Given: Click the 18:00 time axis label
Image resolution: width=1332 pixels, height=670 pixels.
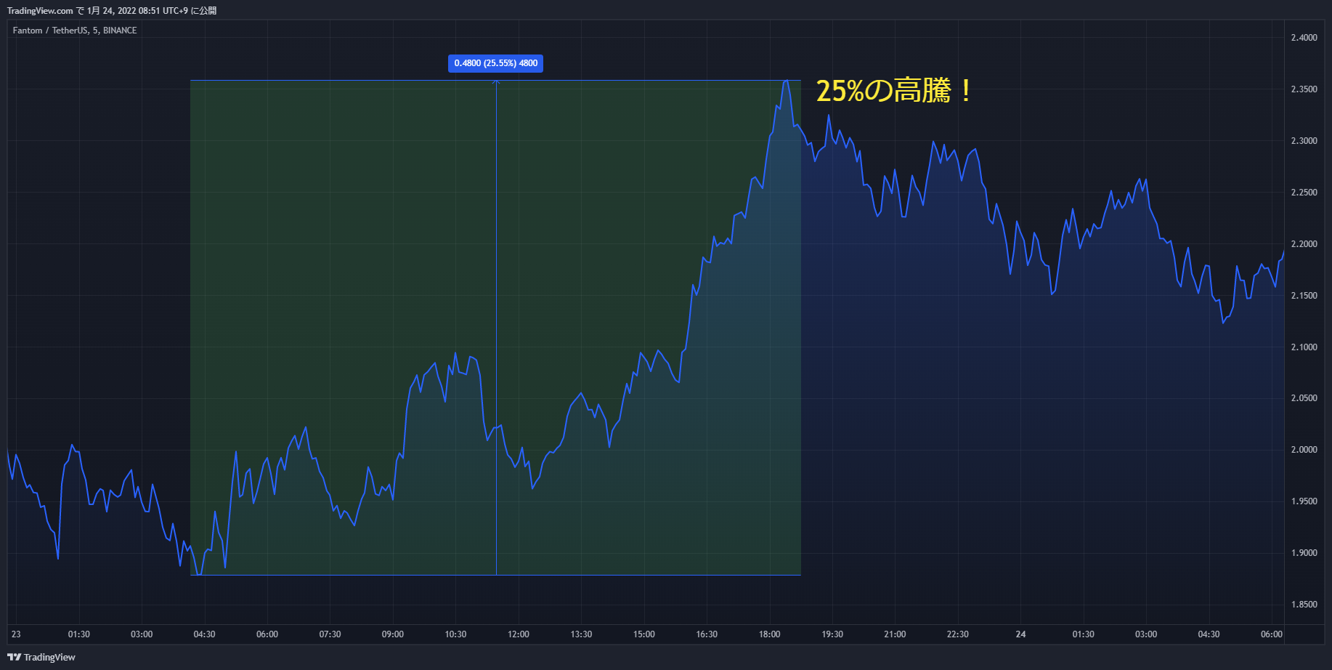Looking at the screenshot, I should tap(770, 634).
